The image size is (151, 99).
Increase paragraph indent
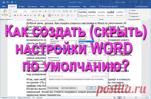[67, 11]
